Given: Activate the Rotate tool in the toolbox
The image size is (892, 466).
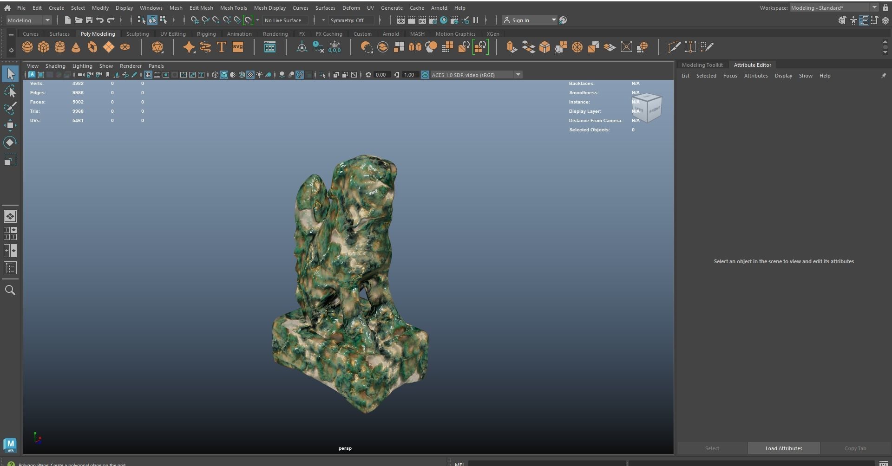Looking at the screenshot, I should click(10, 142).
